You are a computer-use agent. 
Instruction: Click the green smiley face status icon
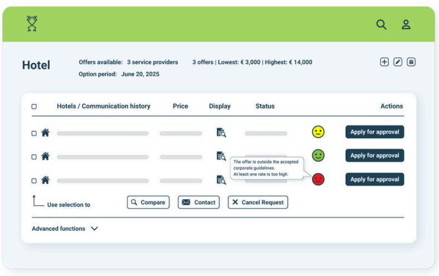(x=318, y=155)
